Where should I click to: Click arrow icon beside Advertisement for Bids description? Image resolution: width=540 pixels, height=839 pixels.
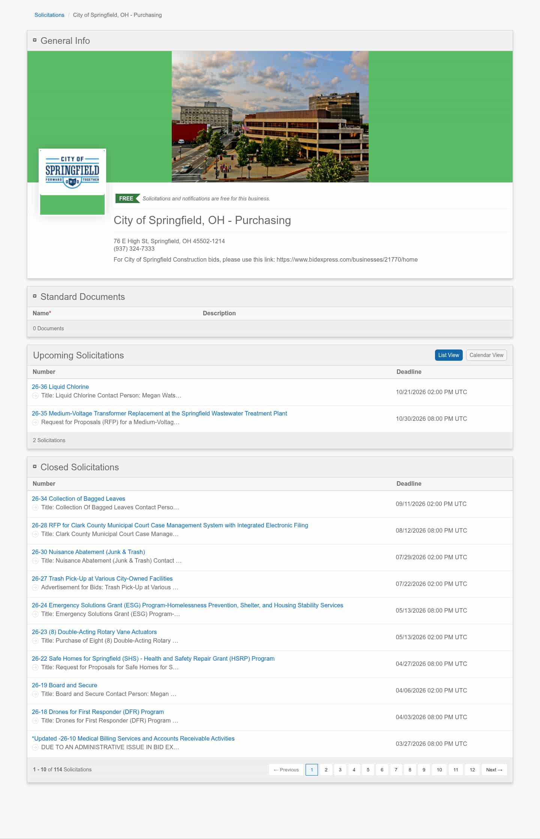pyautogui.click(x=35, y=587)
